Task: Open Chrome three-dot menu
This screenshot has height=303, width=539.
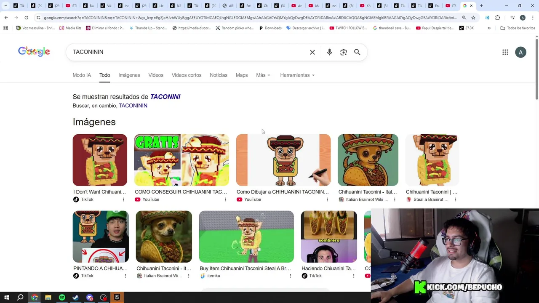Action: pyautogui.click(x=532, y=18)
